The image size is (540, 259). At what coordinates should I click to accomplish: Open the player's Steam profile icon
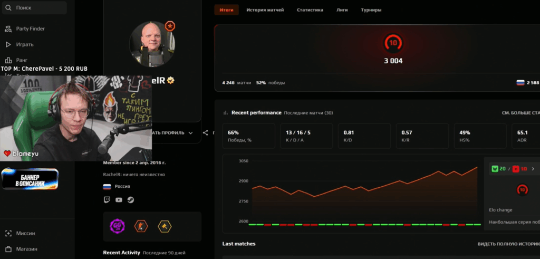pyautogui.click(x=130, y=200)
